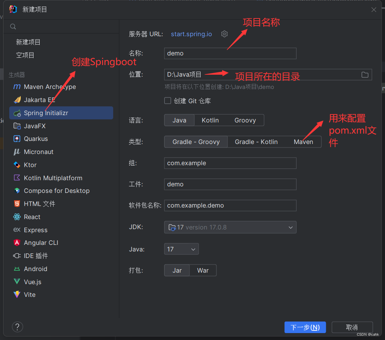This screenshot has width=385, height=340.
Task: Click the IDE plugin plug icon
Action: [17, 256]
